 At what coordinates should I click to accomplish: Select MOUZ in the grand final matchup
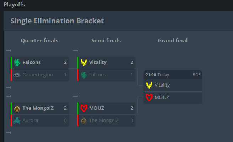[x=173, y=97]
